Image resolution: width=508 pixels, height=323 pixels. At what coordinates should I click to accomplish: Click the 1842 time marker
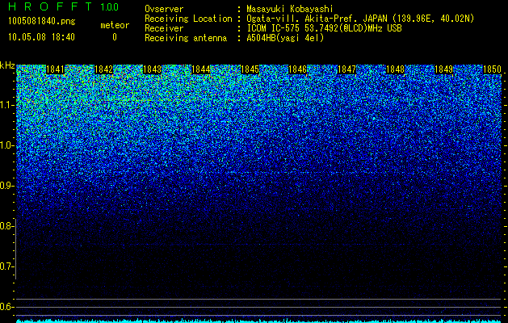[x=103, y=69]
